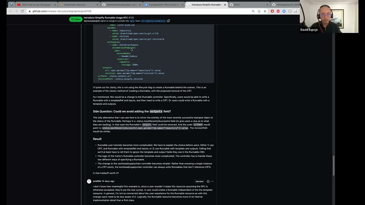The width and height of the screenshot is (365, 205).
Task: Select the name: shared-workspace code line
Action: pyautogui.click(x=124, y=45)
